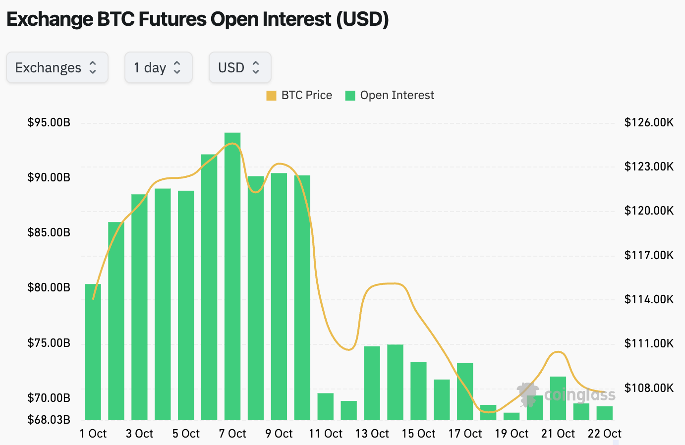Viewport: 685px width, 445px height.
Task: Click the chart title heading text
Action: [197, 19]
